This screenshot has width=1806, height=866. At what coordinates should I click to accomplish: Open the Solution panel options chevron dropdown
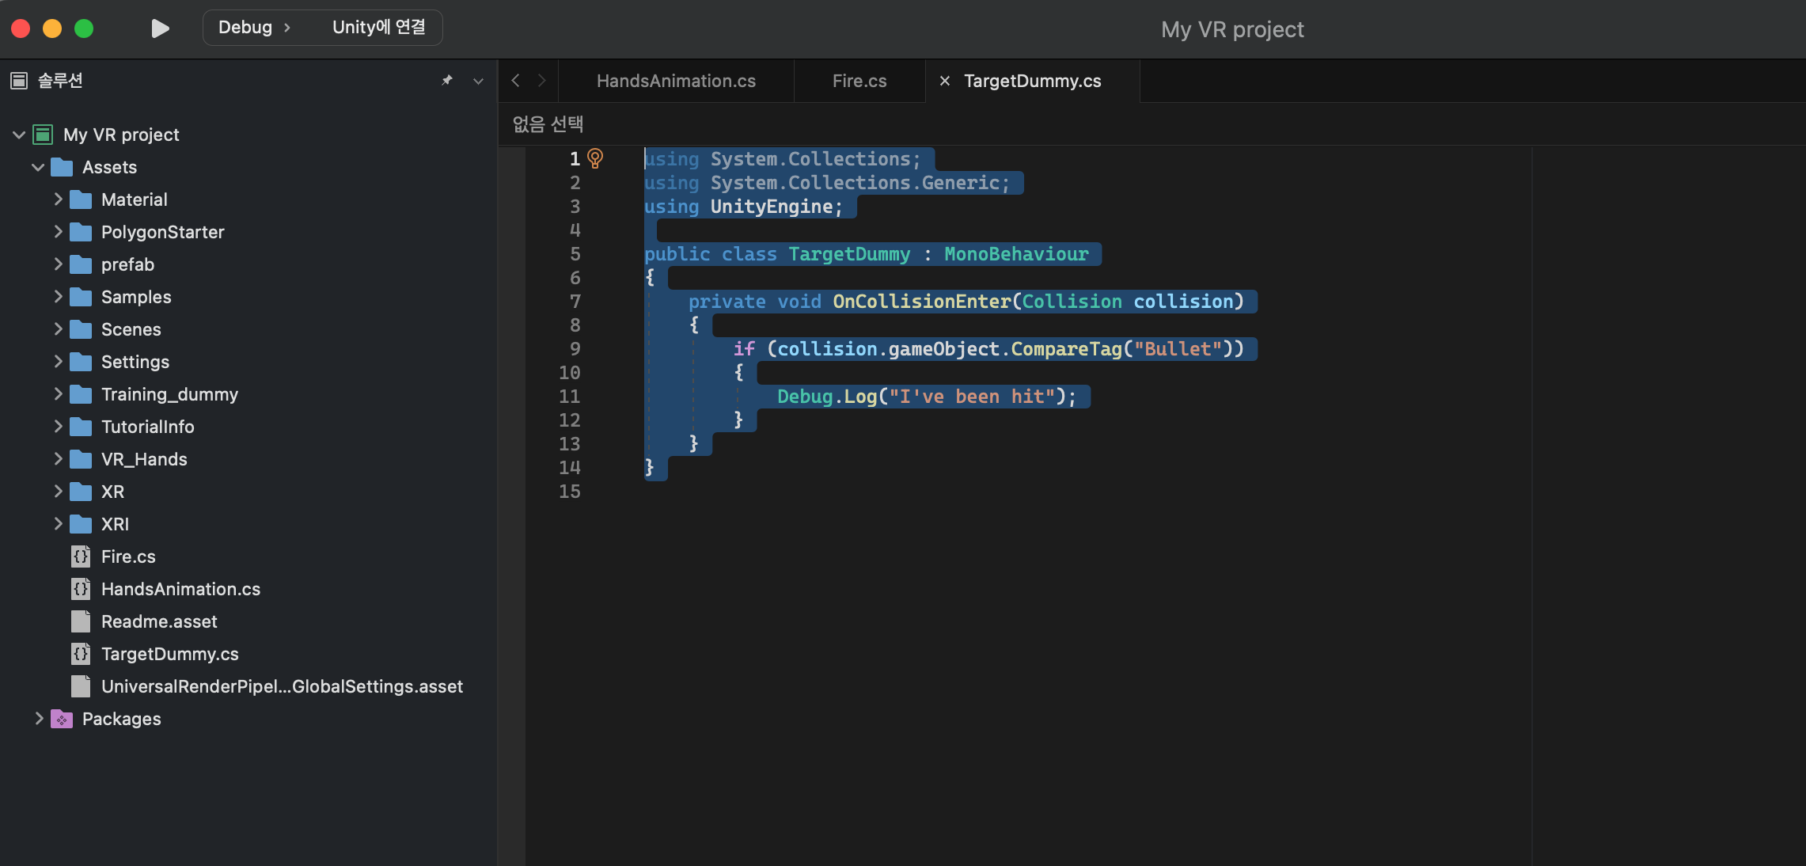coord(478,81)
